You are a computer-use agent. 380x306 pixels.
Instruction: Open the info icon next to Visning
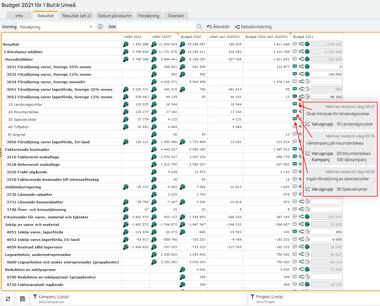[100, 27]
